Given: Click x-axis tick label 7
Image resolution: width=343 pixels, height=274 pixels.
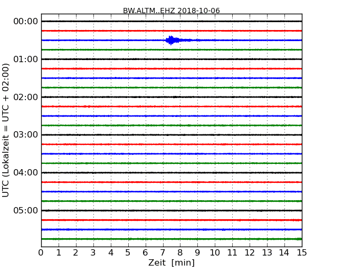Looking at the screenshot, I should (x=163, y=253).
